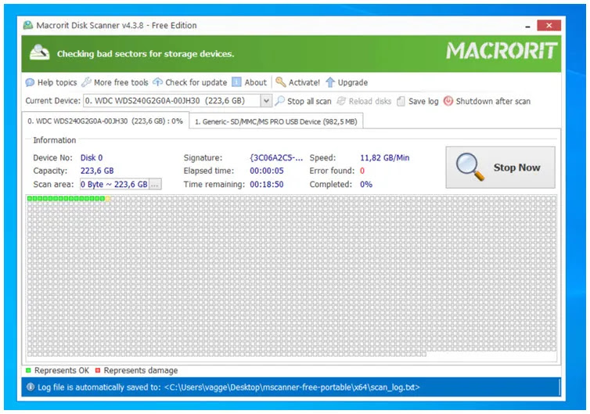Click the Stop all scan magnifier icon
Screen dimensions: 590x414
point(279,101)
